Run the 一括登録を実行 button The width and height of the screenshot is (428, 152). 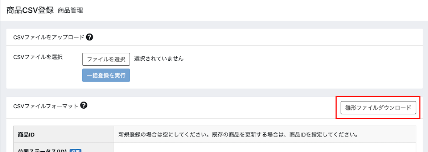point(106,75)
